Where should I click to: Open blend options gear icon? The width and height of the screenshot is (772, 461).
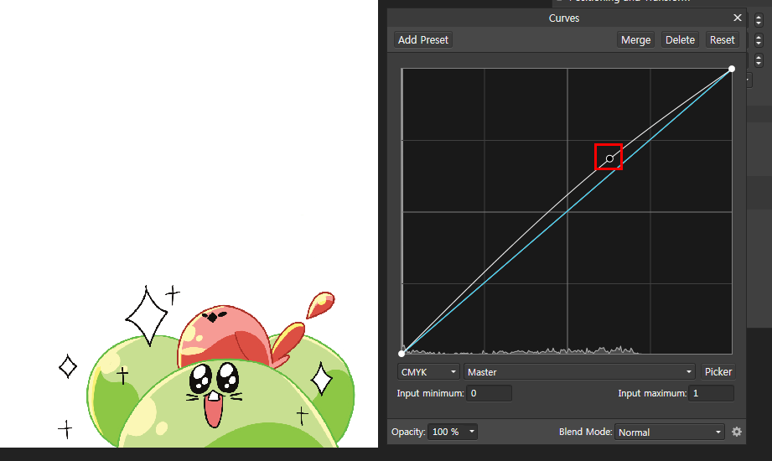[737, 432]
